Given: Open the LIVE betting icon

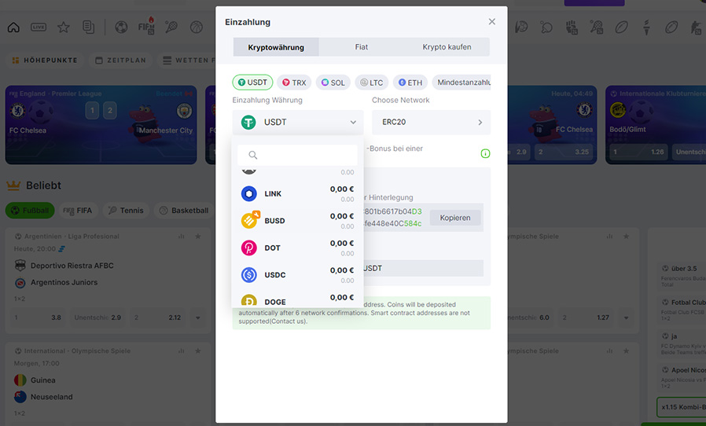Looking at the screenshot, I should (39, 27).
